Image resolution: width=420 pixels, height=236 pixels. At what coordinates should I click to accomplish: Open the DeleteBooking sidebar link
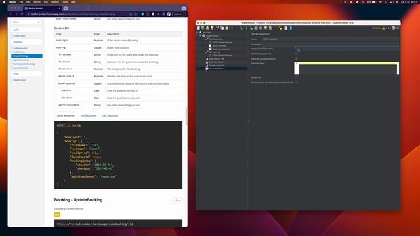[x=20, y=68]
